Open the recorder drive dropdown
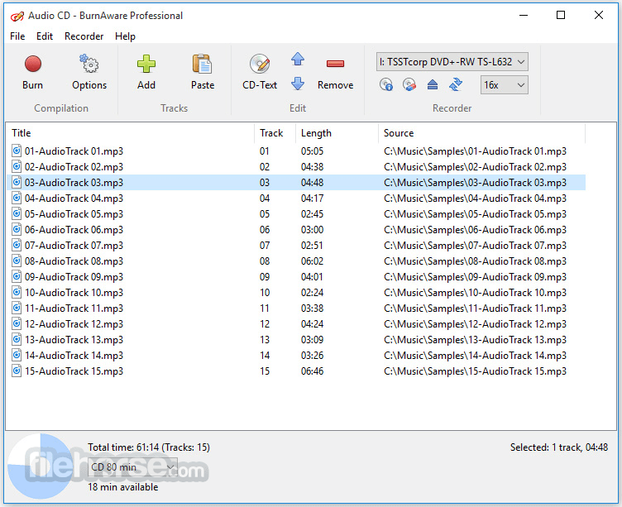Screen dimensions: 622x507 [x=452, y=62]
